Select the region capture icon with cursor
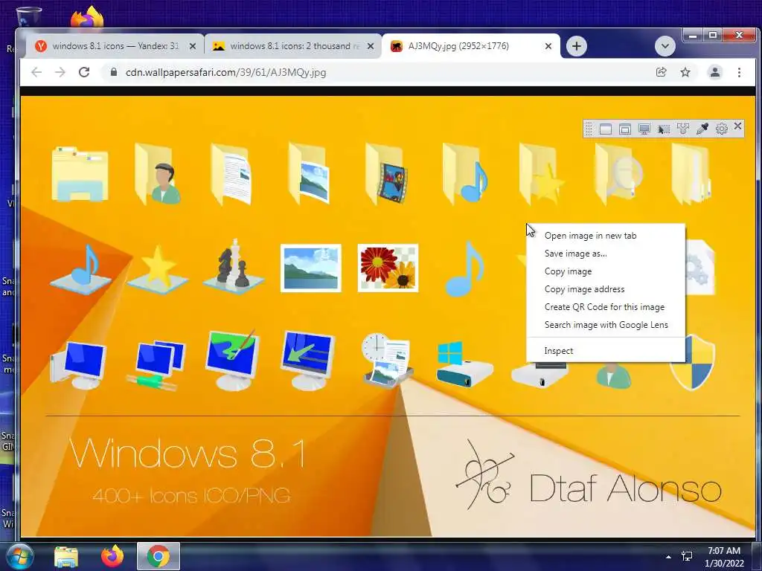This screenshot has height=571, width=762. [x=664, y=129]
